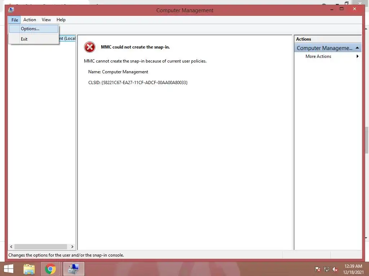Screen dimensions: 369x276
Task: Open the File menu
Action: pos(14,20)
